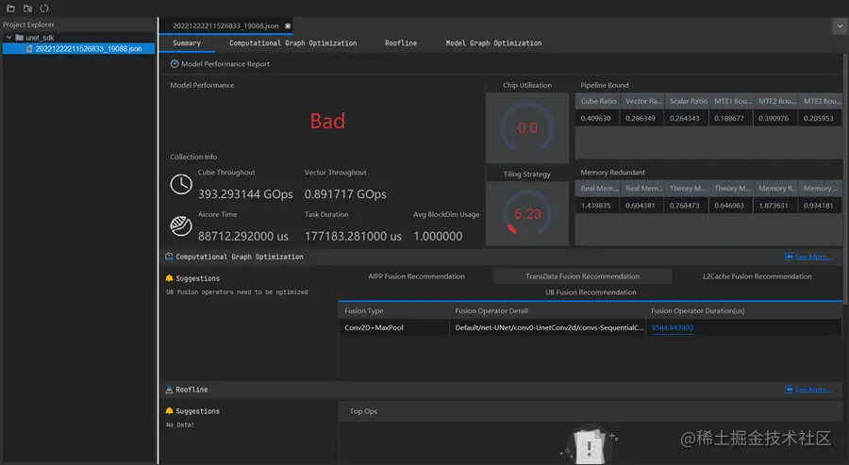Click the open folder icon in top toolbar

[x=10, y=8]
